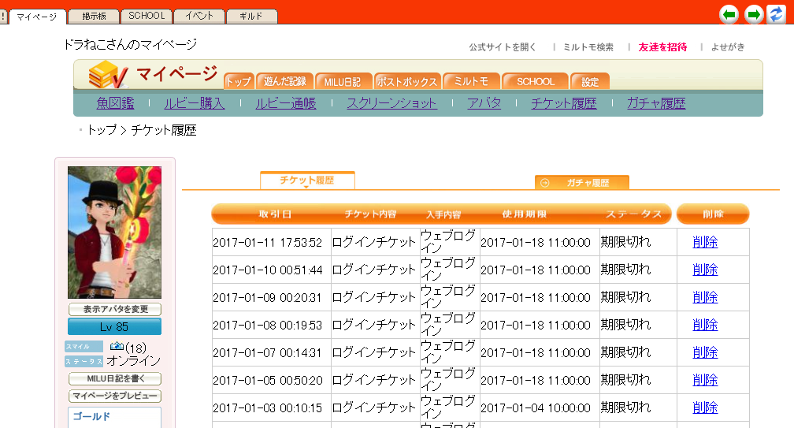Open the 設定 settings tab
The height and width of the screenshot is (428, 794).
(x=590, y=81)
